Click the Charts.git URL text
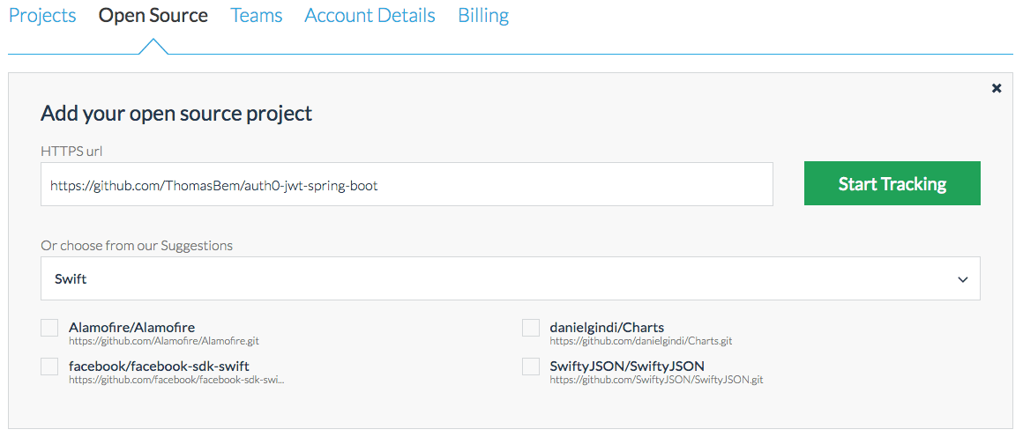The height and width of the screenshot is (437, 1023). click(x=640, y=340)
